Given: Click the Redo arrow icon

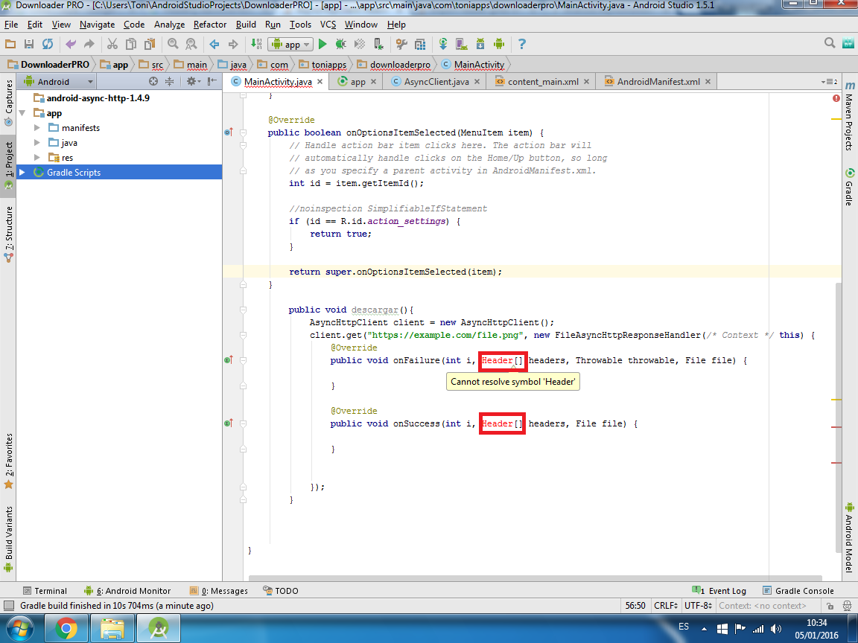Looking at the screenshot, I should tap(89, 45).
